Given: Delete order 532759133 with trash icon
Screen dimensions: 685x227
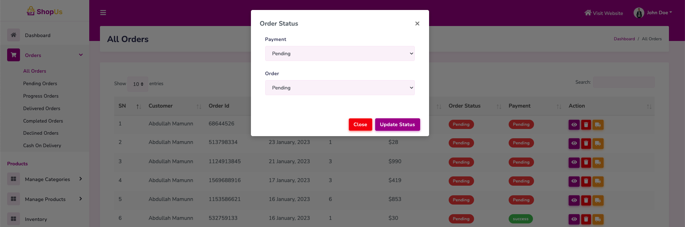Looking at the screenshot, I should pyautogui.click(x=586, y=219).
